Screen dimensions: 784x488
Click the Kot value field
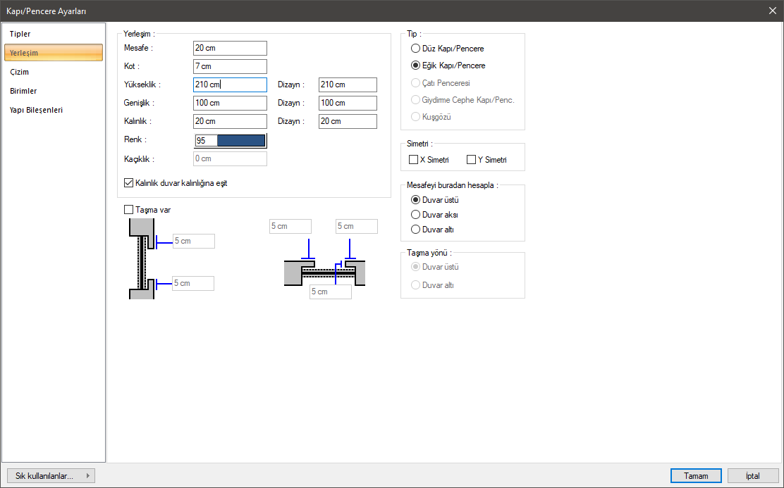tap(230, 66)
